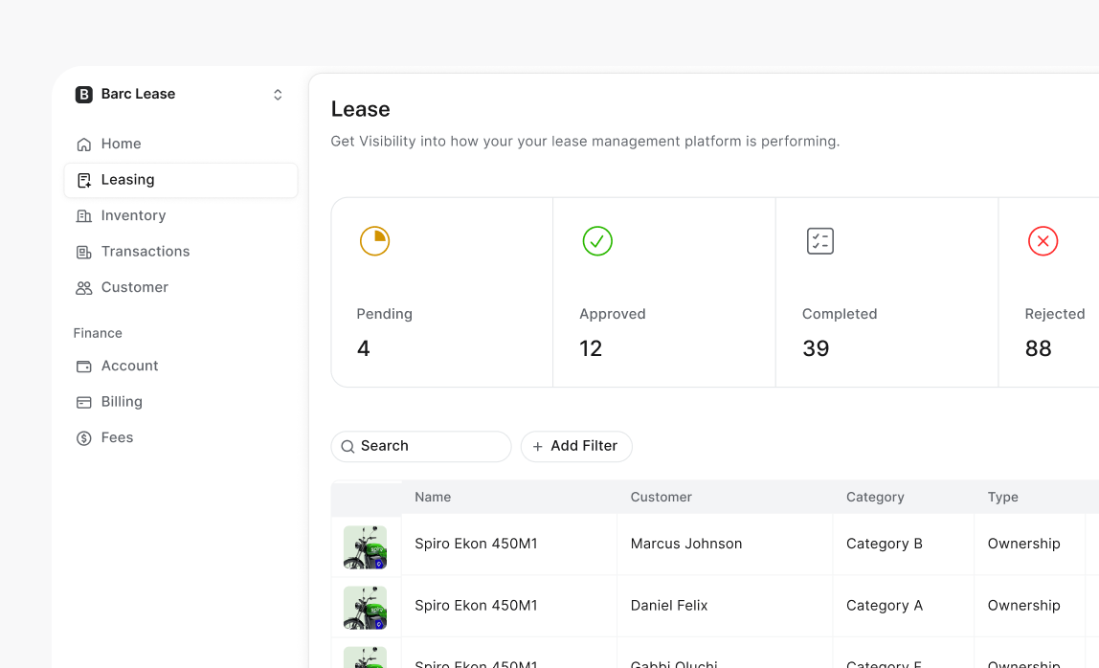This screenshot has height=668, width=1099.
Task: Go to Inventory page
Action: pos(181,216)
